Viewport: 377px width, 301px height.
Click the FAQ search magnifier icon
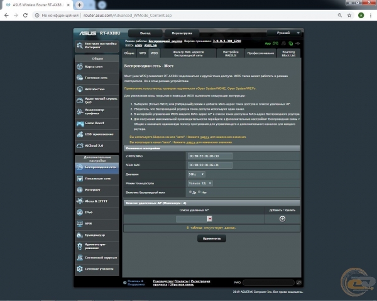298,283
